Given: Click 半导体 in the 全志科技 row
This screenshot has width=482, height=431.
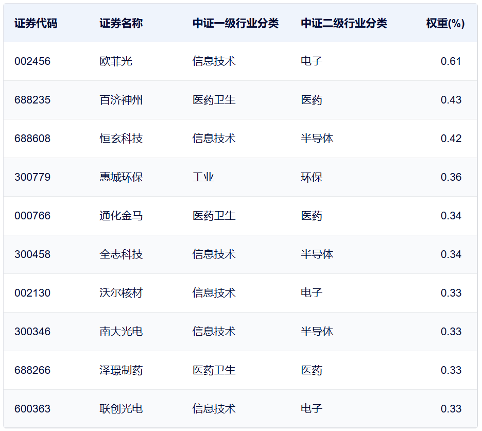Looking at the screenshot, I should [317, 254].
